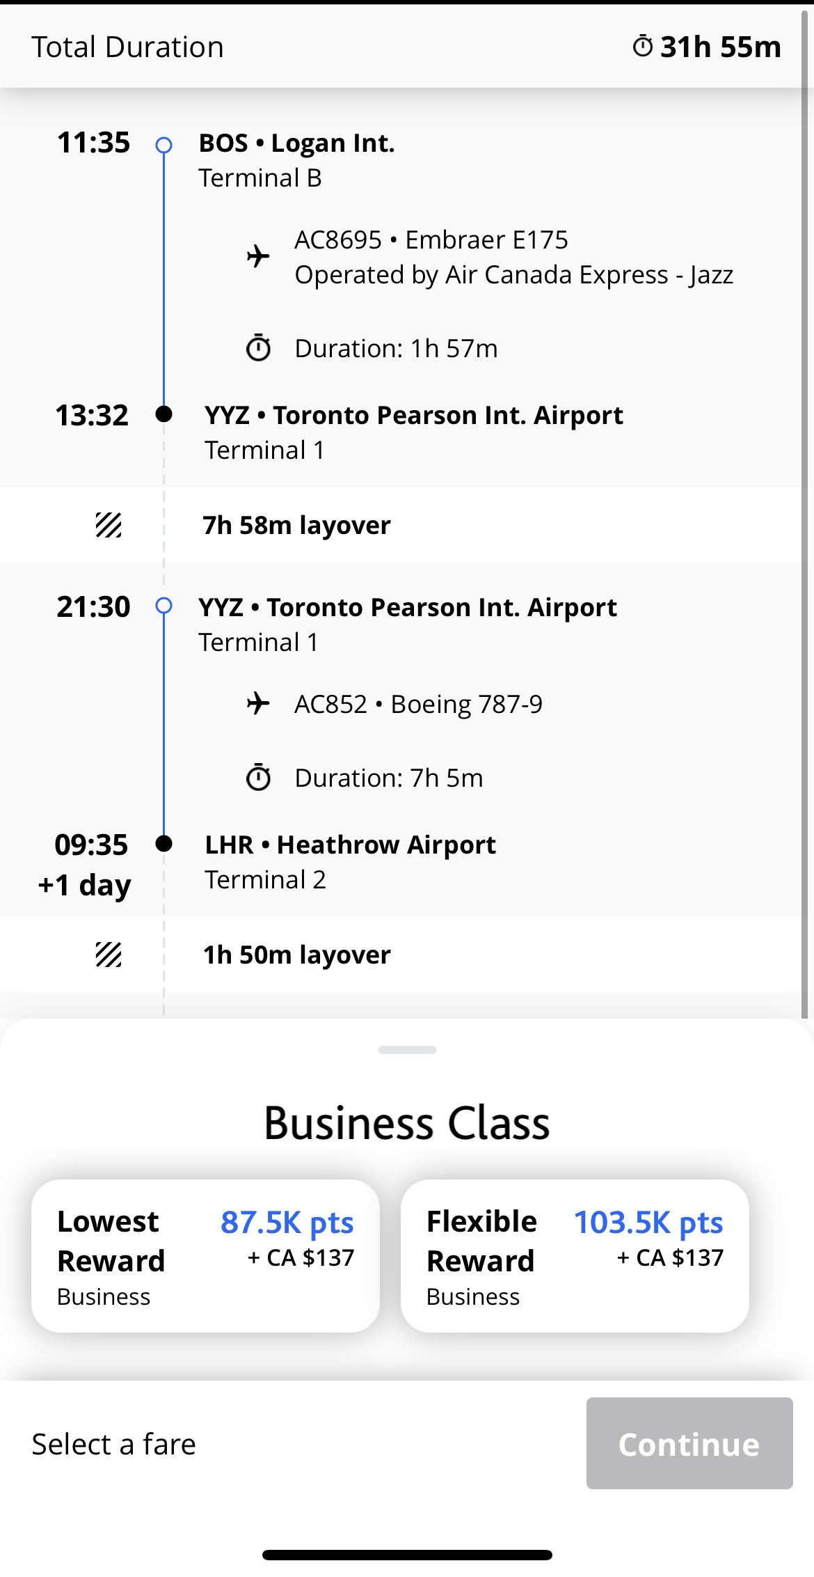Tap the BOS departure timeline circle
814x1577 pixels.
click(x=164, y=145)
